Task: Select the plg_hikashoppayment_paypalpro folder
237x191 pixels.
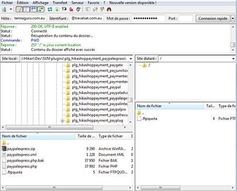Action: pos(99,109)
